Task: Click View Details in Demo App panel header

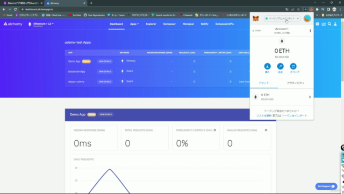Action: click(106, 114)
